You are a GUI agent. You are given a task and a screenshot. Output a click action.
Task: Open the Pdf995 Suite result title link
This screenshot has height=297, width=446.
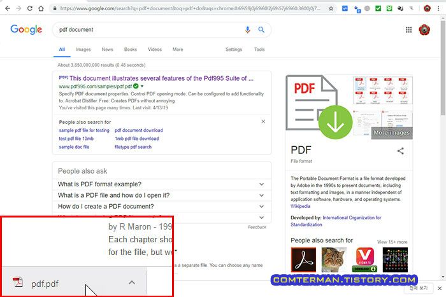coord(161,78)
